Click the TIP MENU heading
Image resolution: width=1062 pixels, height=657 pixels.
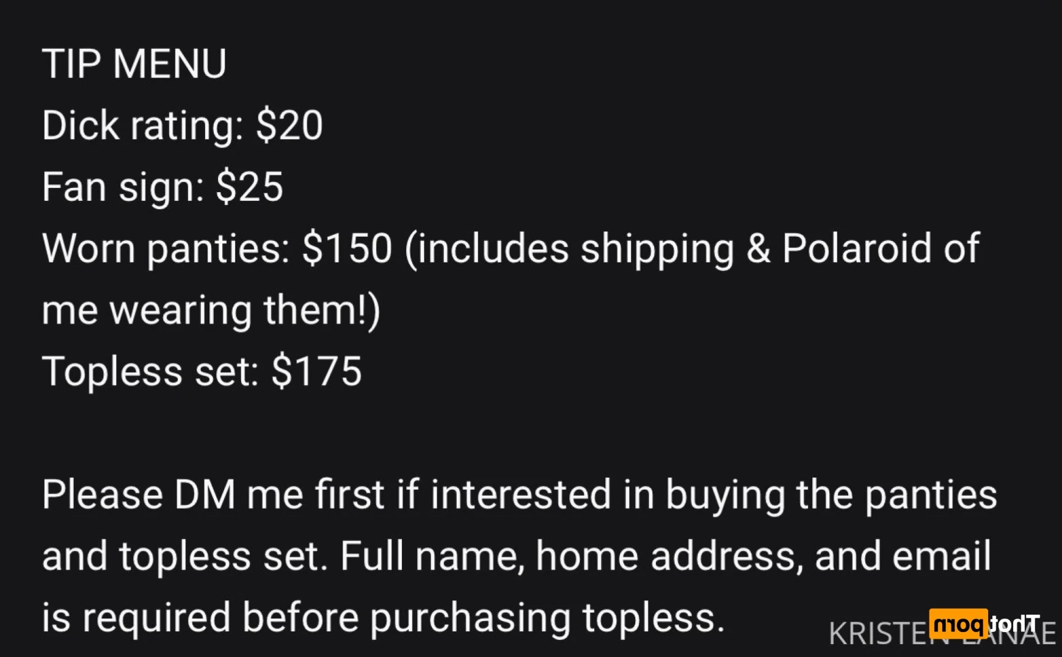[134, 63]
